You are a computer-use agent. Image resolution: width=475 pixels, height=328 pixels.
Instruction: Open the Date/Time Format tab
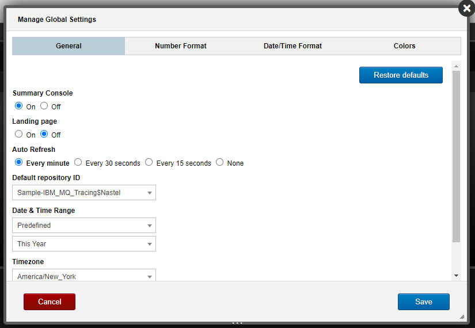[x=292, y=46]
